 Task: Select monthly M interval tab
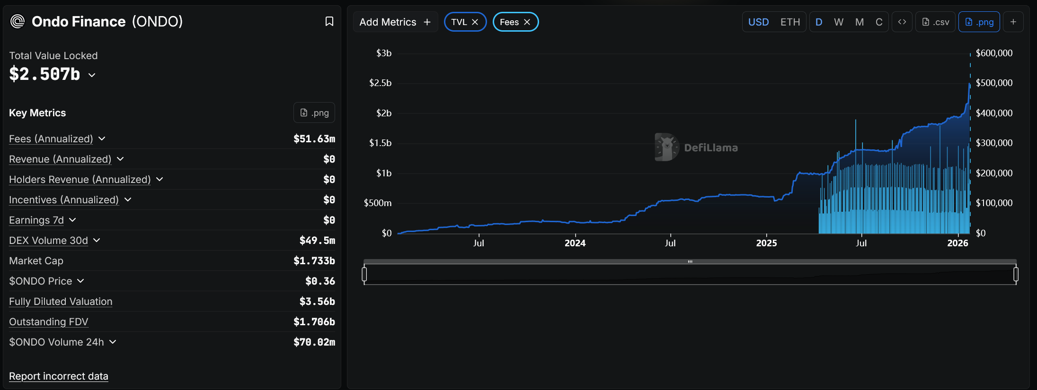[x=860, y=22]
